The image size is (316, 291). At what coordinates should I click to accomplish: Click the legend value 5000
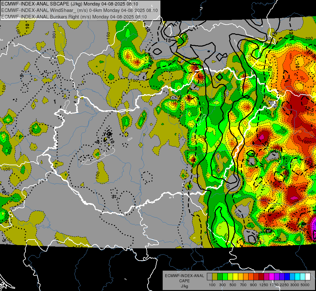pyautogui.click(x=305, y=285)
